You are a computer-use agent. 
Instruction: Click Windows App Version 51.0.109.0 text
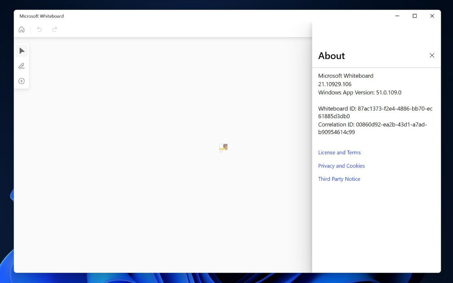(x=360, y=93)
